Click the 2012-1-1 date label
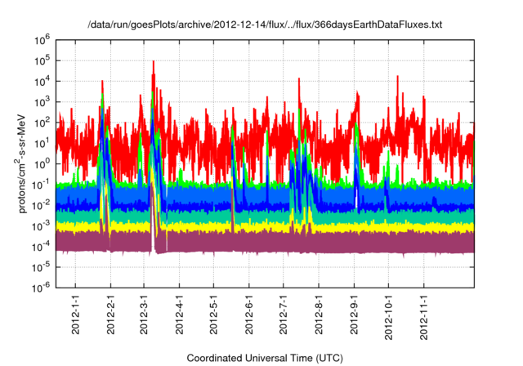 click(75, 315)
